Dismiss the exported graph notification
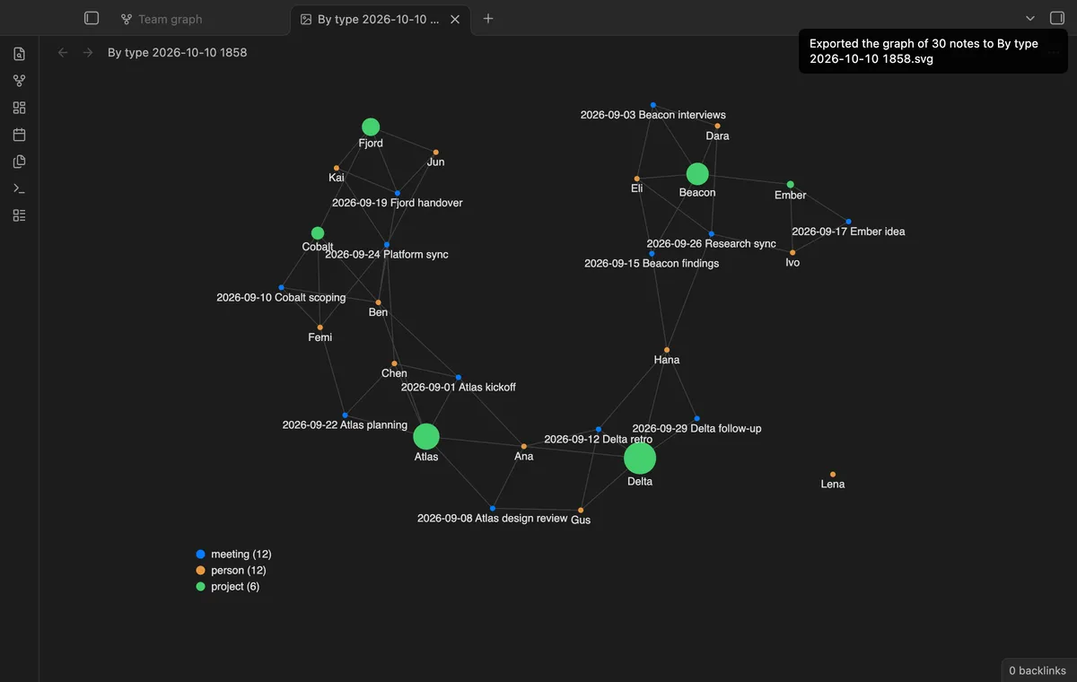Image resolution: width=1077 pixels, height=682 pixels. click(x=933, y=51)
